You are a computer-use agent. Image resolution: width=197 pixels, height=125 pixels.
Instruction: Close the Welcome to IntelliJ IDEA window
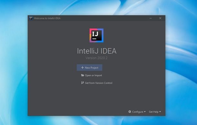point(160,18)
